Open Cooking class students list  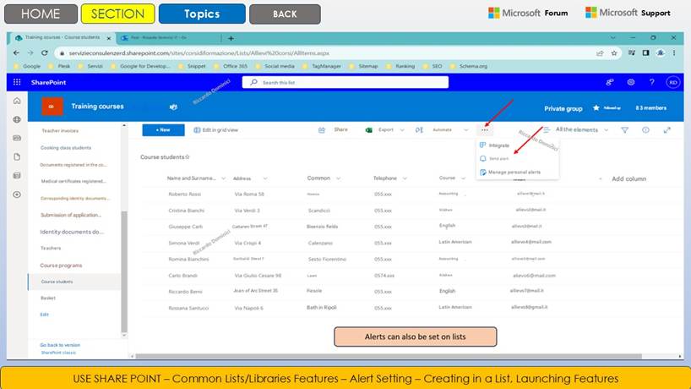tap(66, 148)
